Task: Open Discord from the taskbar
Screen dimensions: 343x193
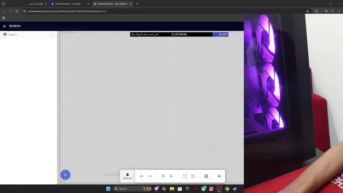Action: (x=156, y=189)
